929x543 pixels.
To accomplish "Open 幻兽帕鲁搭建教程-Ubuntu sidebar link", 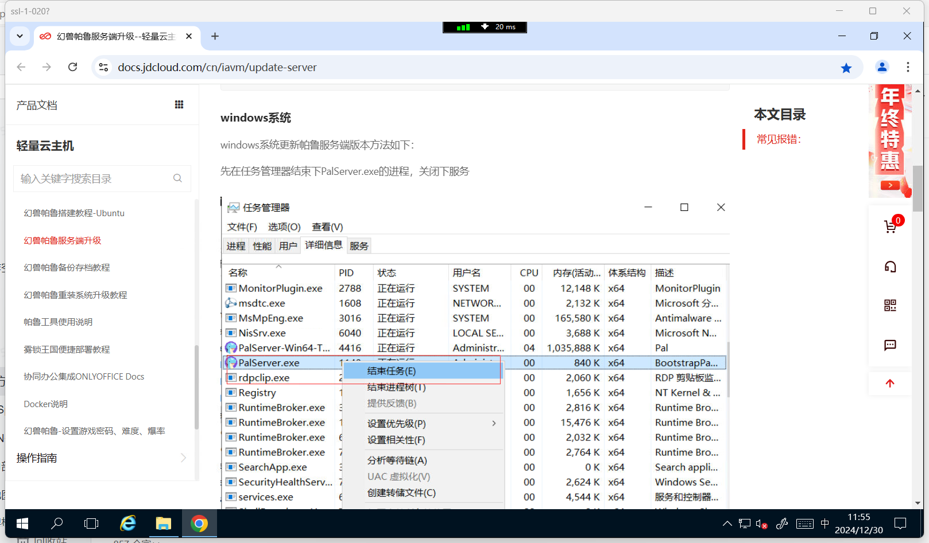I will coord(74,213).
